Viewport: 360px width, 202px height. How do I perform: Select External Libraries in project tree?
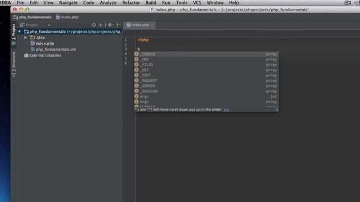(x=43, y=56)
